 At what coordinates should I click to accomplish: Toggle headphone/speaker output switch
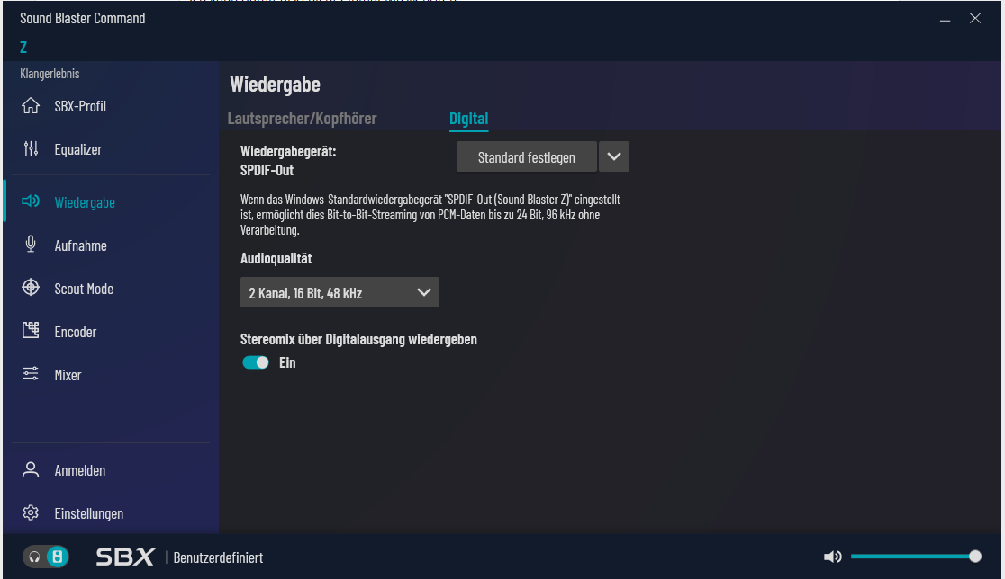tap(46, 557)
